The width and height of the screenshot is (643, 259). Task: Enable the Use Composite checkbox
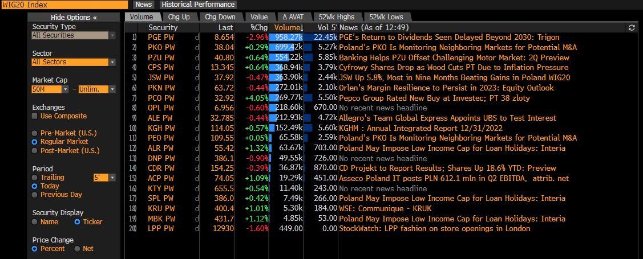click(x=35, y=116)
